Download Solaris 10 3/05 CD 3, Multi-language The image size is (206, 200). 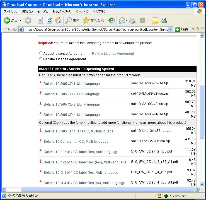[x=72, y=104]
